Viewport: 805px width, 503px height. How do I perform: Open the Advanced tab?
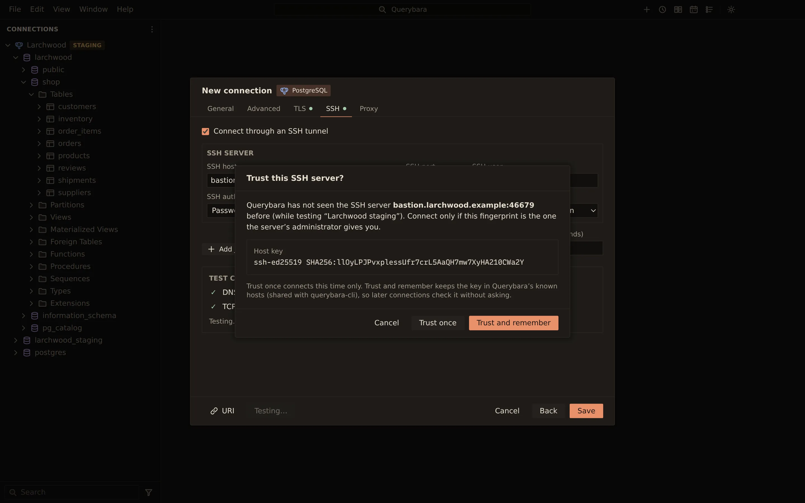(x=264, y=109)
